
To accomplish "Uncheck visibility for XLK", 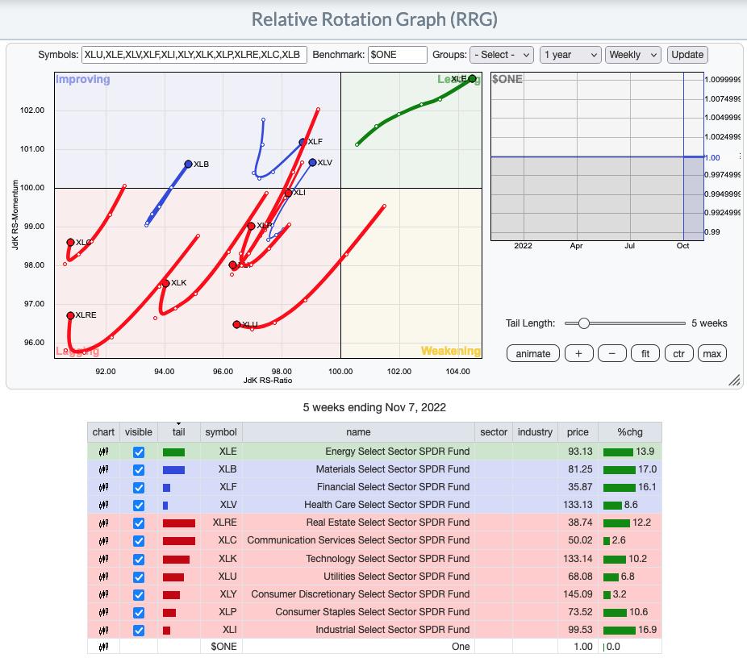I will [x=139, y=559].
